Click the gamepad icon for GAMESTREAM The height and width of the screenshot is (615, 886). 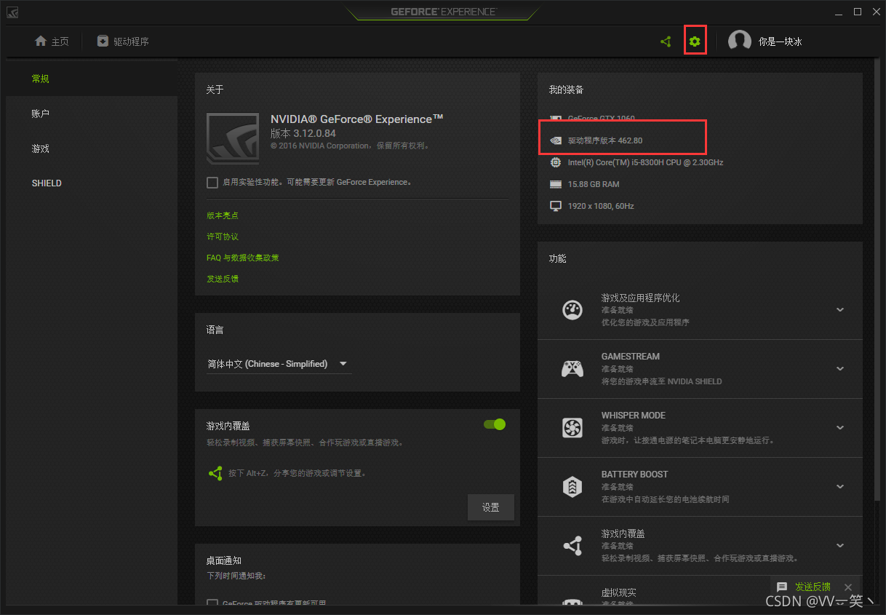tap(572, 369)
